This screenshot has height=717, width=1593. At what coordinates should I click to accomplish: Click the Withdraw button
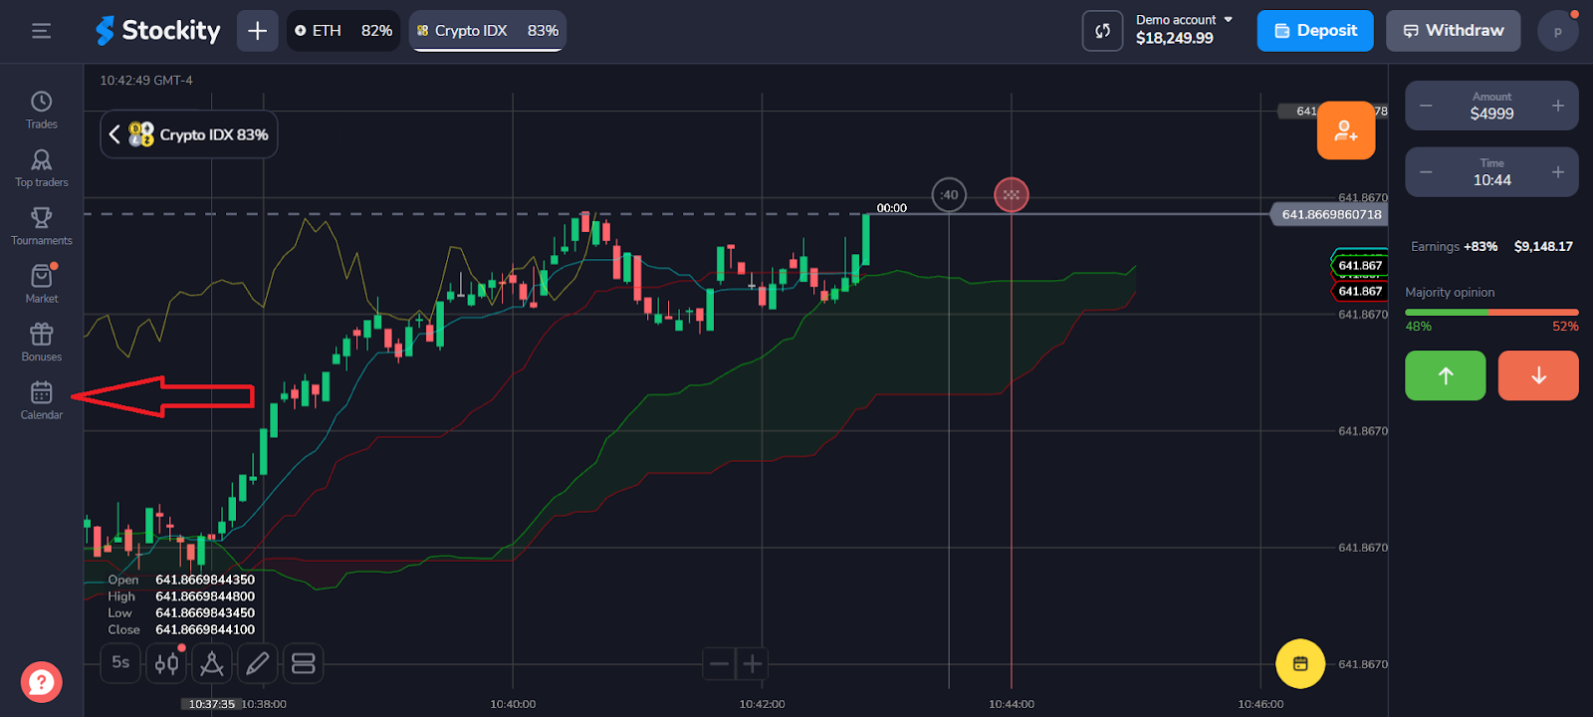pyautogui.click(x=1453, y=31)
